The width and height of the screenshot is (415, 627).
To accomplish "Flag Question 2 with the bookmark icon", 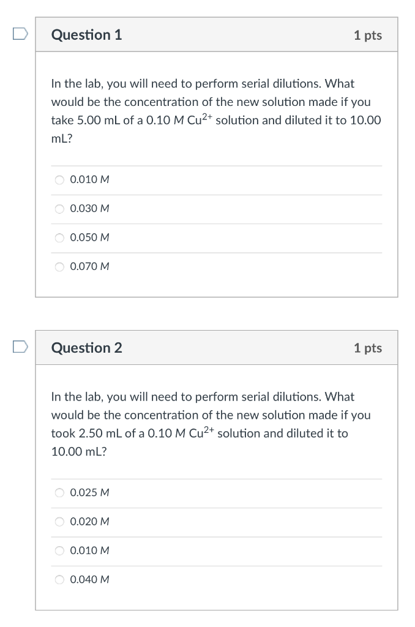I will tap(20, 347).
